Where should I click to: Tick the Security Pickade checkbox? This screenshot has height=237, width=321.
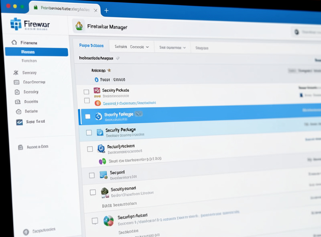[x=86, y=92]
